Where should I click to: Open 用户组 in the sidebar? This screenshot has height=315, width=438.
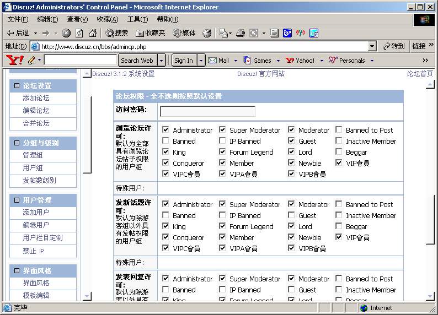tap(33, 168)
